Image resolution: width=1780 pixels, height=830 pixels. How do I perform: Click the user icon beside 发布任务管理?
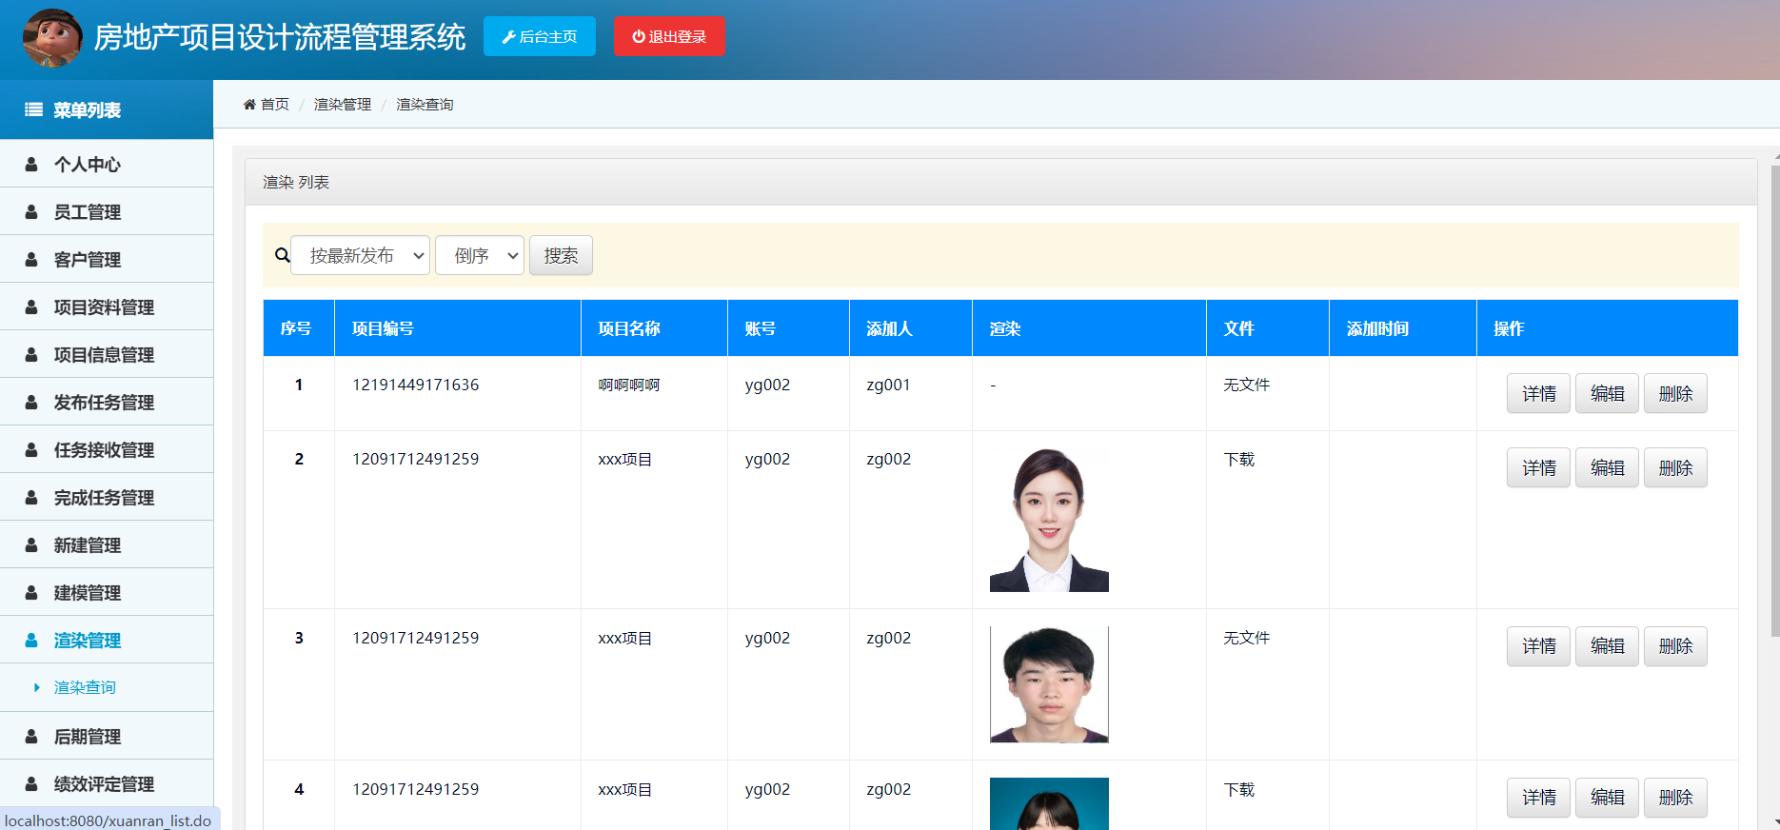pos(31,402)
